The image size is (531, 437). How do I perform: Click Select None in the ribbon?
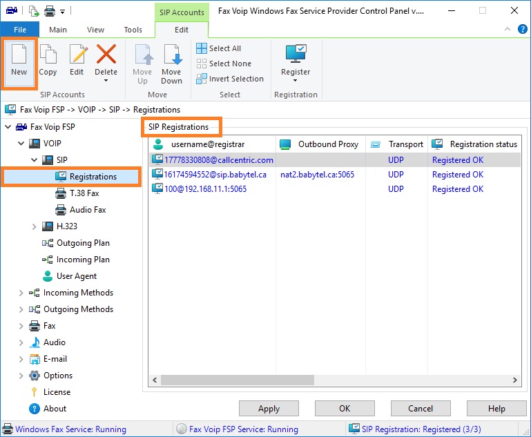(224, 64)
